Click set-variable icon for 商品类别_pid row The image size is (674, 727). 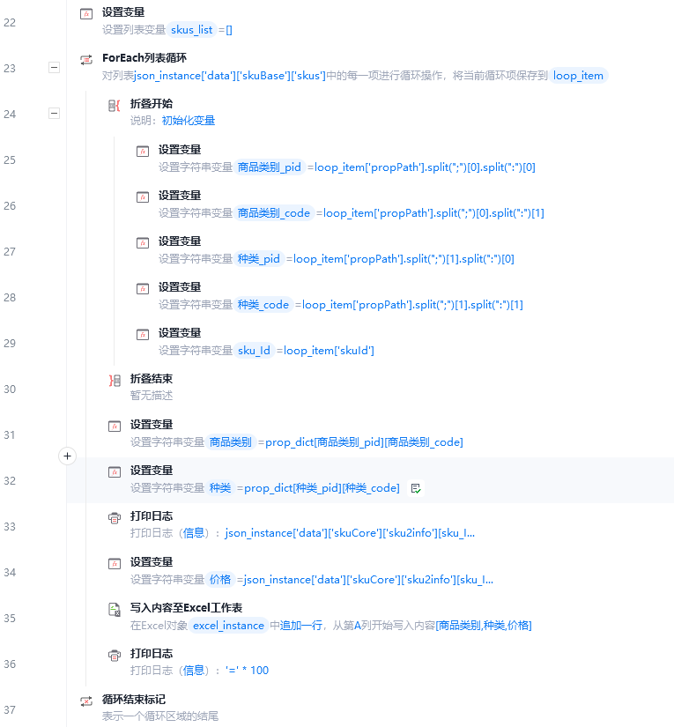click(x=143, y=152)
